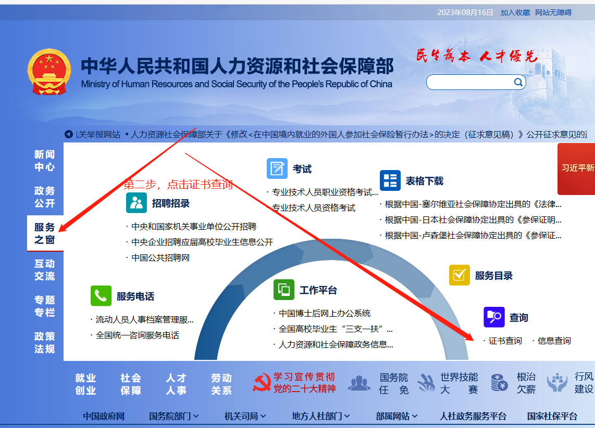595x428 pixels.
Task: Click the 考试 pencil icon
Action: [277, 168]
